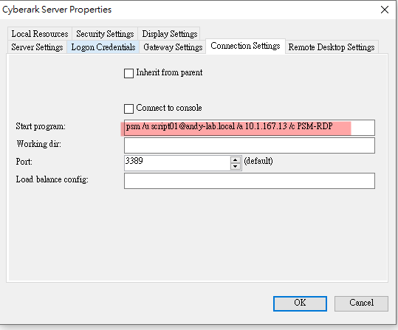
Task: Close the Cyberark Server Properties dialog
Action: point(385,10)
